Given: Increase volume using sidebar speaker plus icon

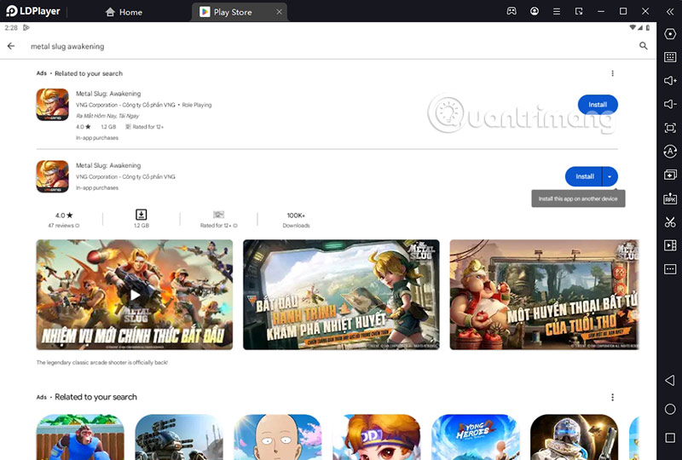Looking at the screenshot, I should (670, 80).
